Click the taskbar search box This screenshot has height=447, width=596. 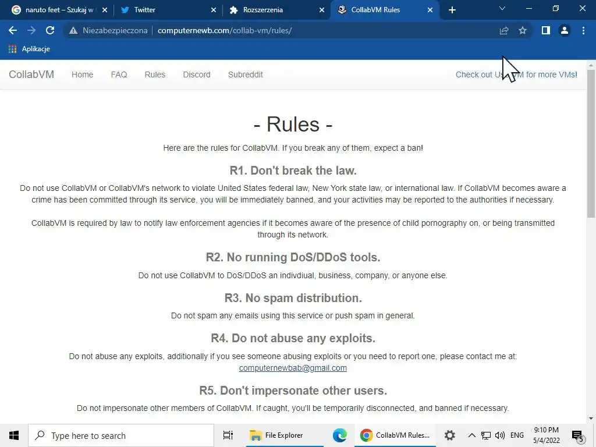point(121,435)
